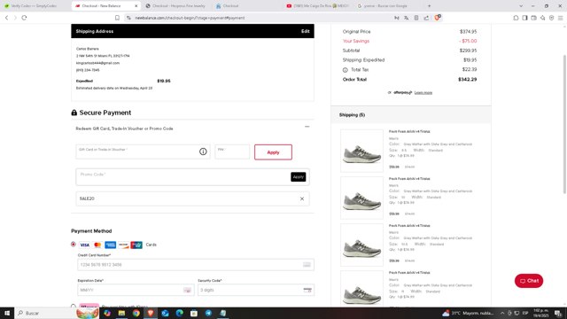Click the second shoe thumbnail in order

tap(361, 198)
